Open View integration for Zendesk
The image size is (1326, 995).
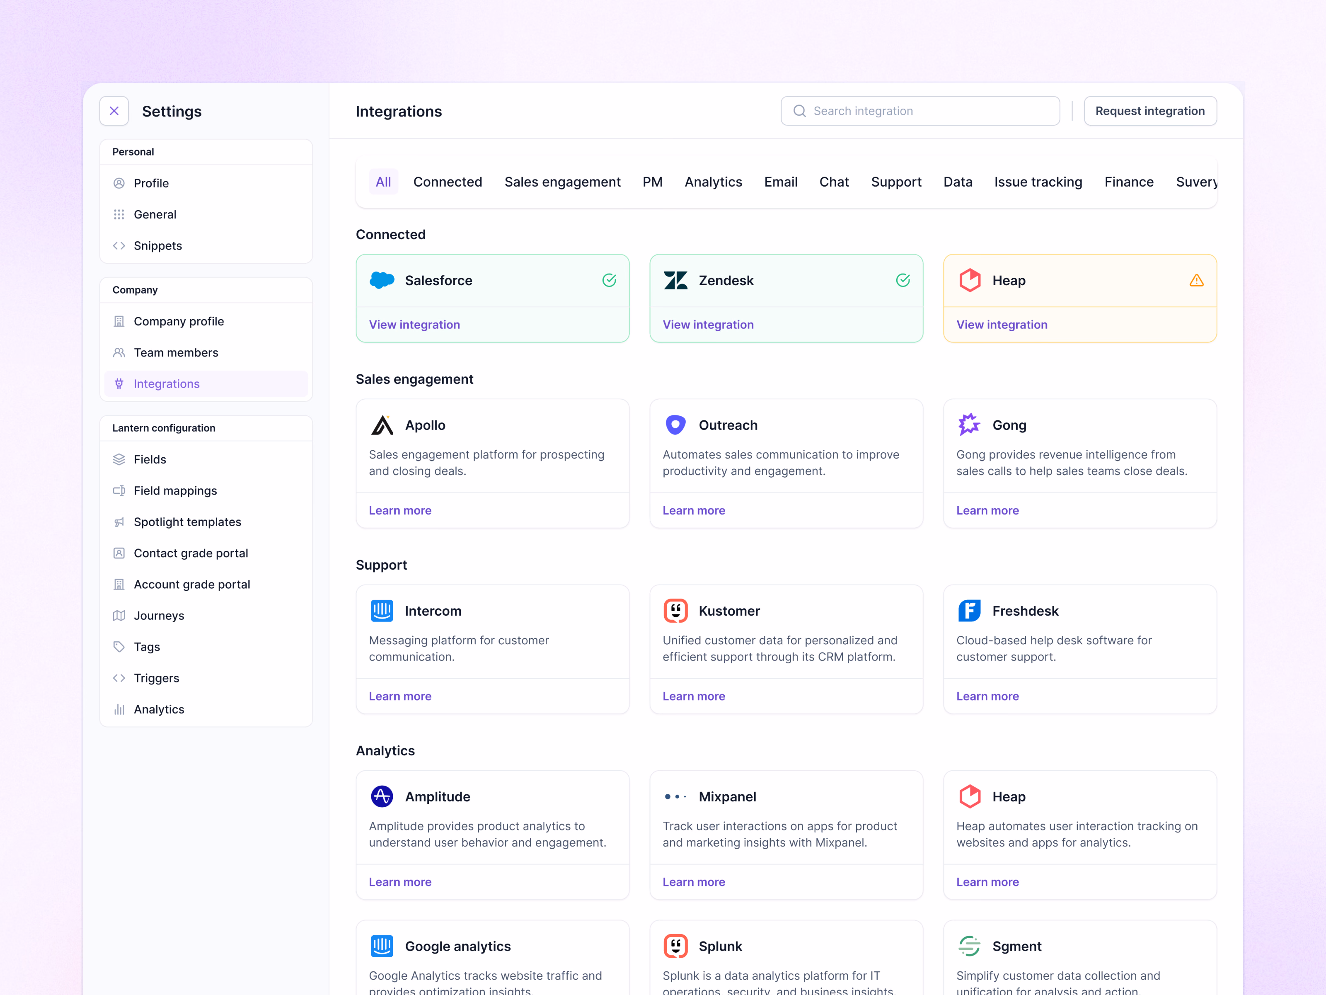pyautogui.click(x=708, y=325)
